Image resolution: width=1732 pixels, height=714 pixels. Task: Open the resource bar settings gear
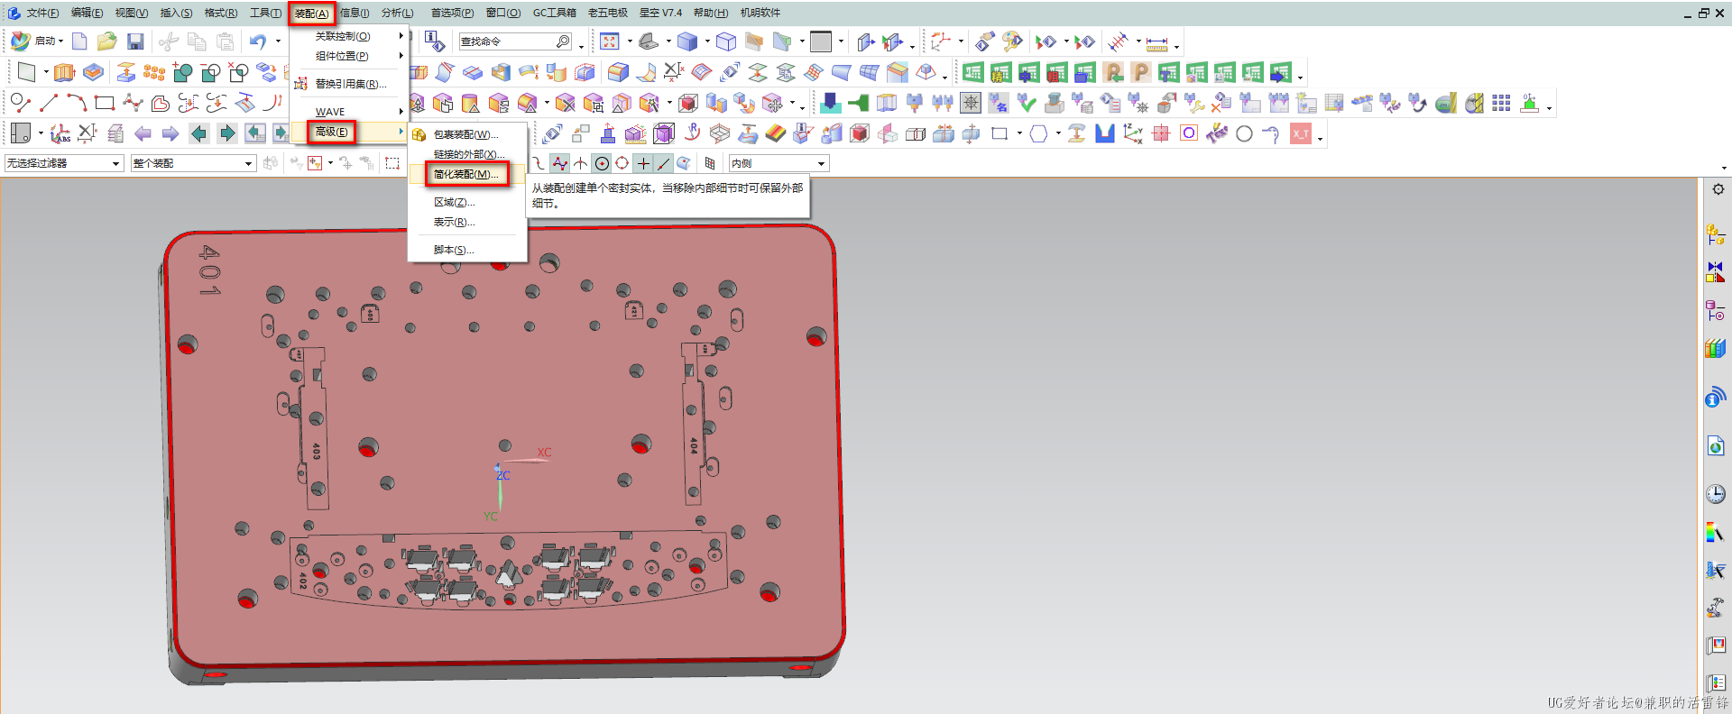point(1718,189)
